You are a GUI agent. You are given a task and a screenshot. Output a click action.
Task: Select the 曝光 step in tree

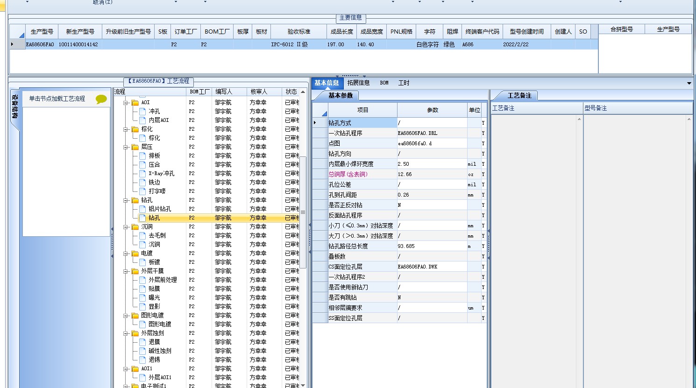coord(154,297)
